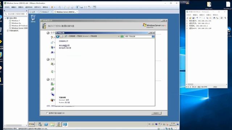Click the Recycle Bin icon in guest desktop
The height and width of the screenshot is (130, 232).
pos(33,18)
